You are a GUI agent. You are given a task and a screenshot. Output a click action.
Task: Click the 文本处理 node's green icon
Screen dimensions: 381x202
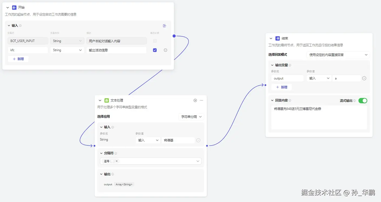106,100
